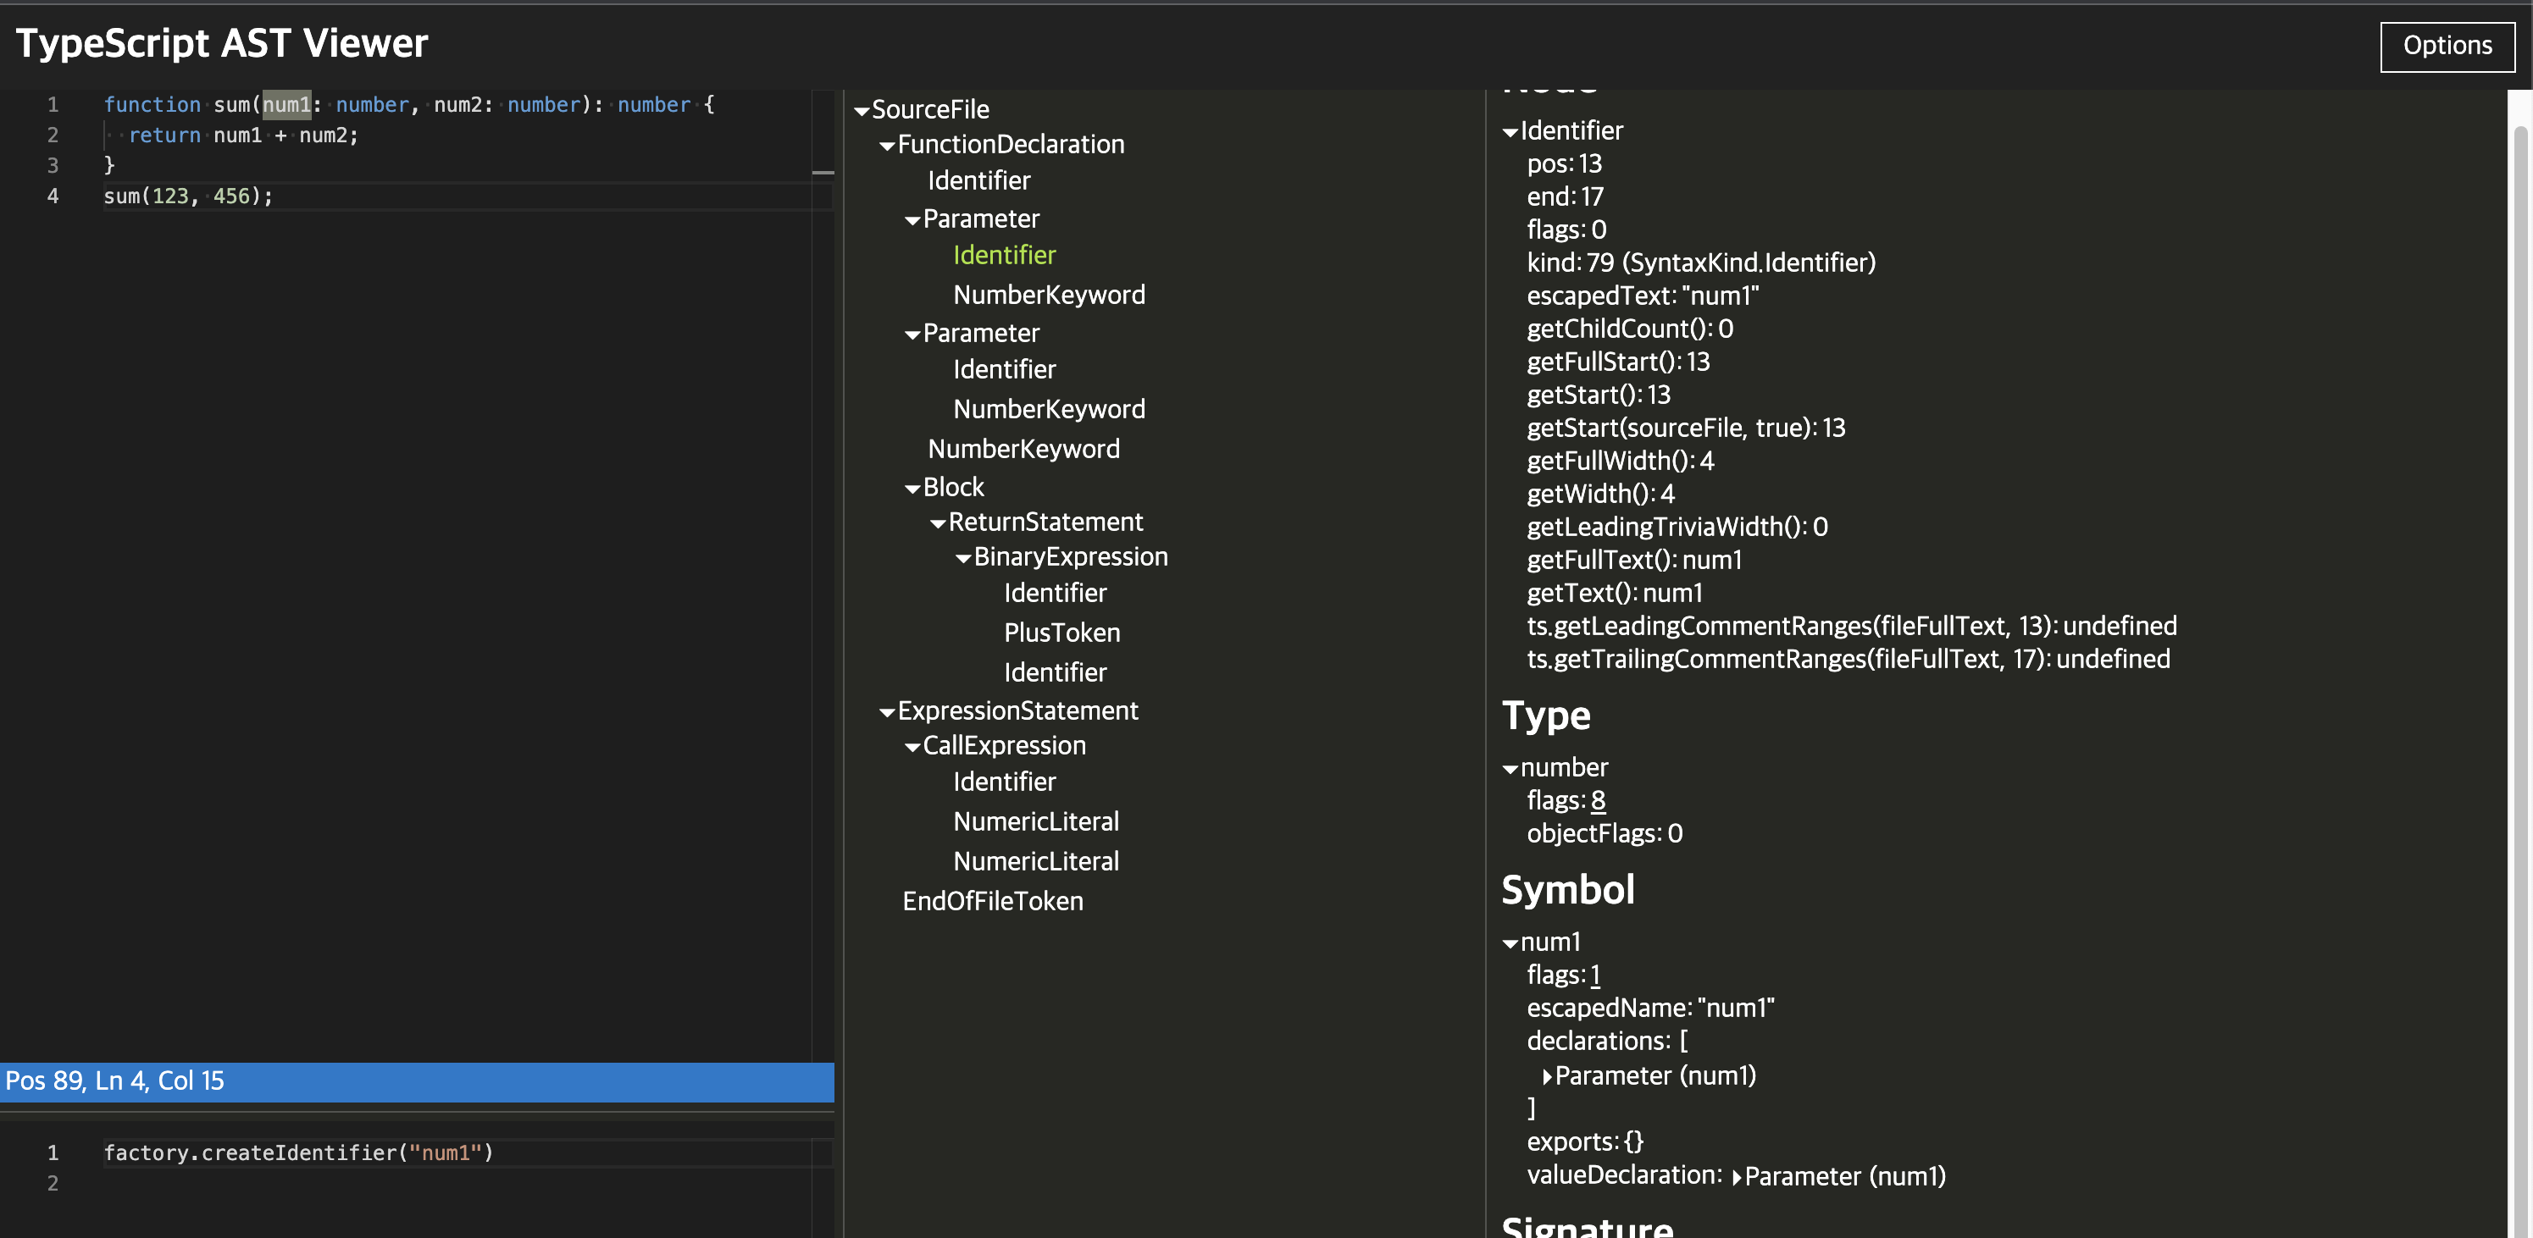Select the ExpressionStatement label

click(1017, 710)
